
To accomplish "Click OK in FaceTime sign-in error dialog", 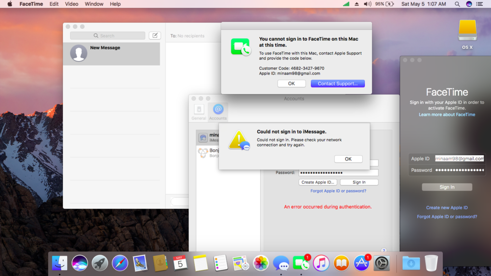I will 292,83.
